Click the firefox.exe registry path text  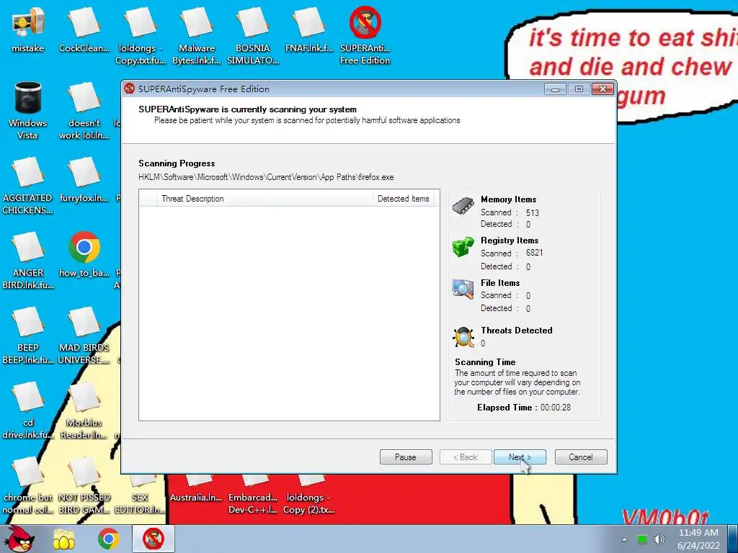[x=266, y=177]
